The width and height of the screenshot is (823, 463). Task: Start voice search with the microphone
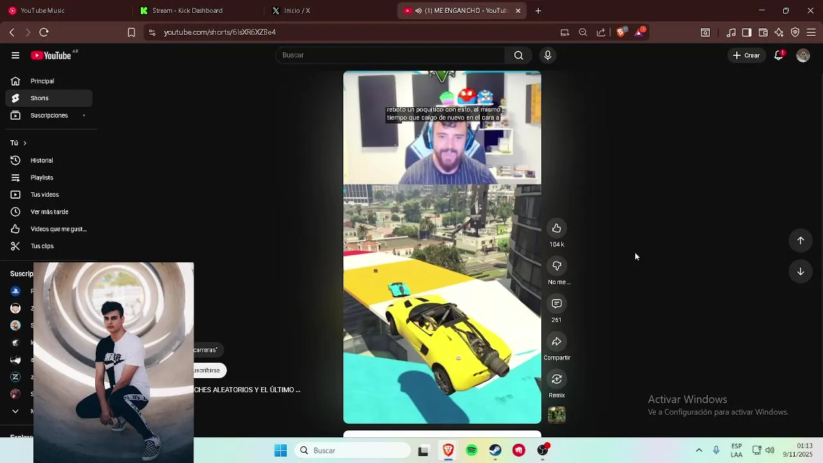click(x=548, y=55)
